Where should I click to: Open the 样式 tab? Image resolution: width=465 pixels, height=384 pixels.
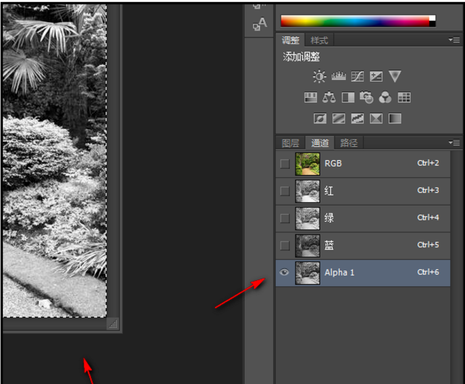pyautogui.click(x=319, y=40)
